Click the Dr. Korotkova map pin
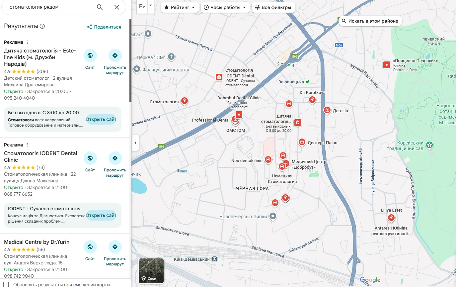456x287 pixels. point(312,100)
